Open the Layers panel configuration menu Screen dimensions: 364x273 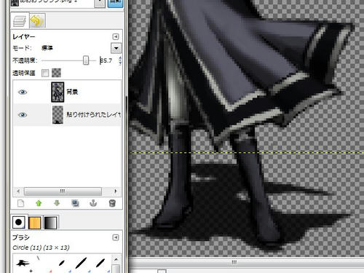click(x=116, y=36)
